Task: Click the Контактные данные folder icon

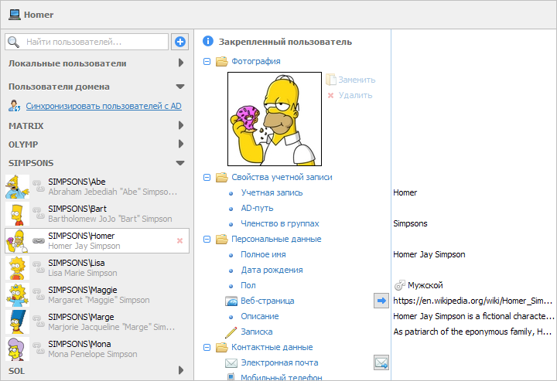Action: point(222,347)
